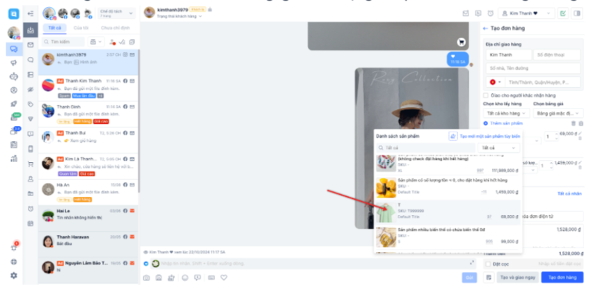
Task: Open the statistics chart icon in the main sidebar
Action: 14,158
